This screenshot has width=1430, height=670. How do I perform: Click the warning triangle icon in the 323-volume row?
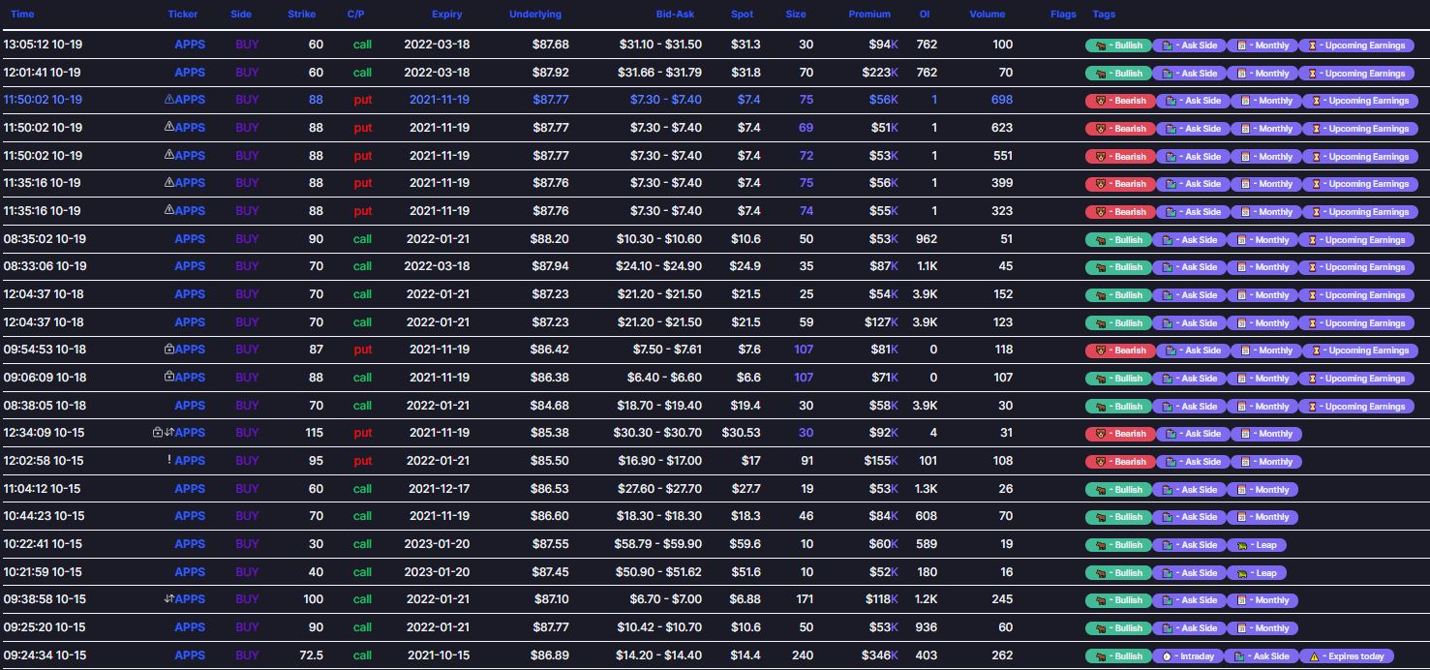[169, 210]
